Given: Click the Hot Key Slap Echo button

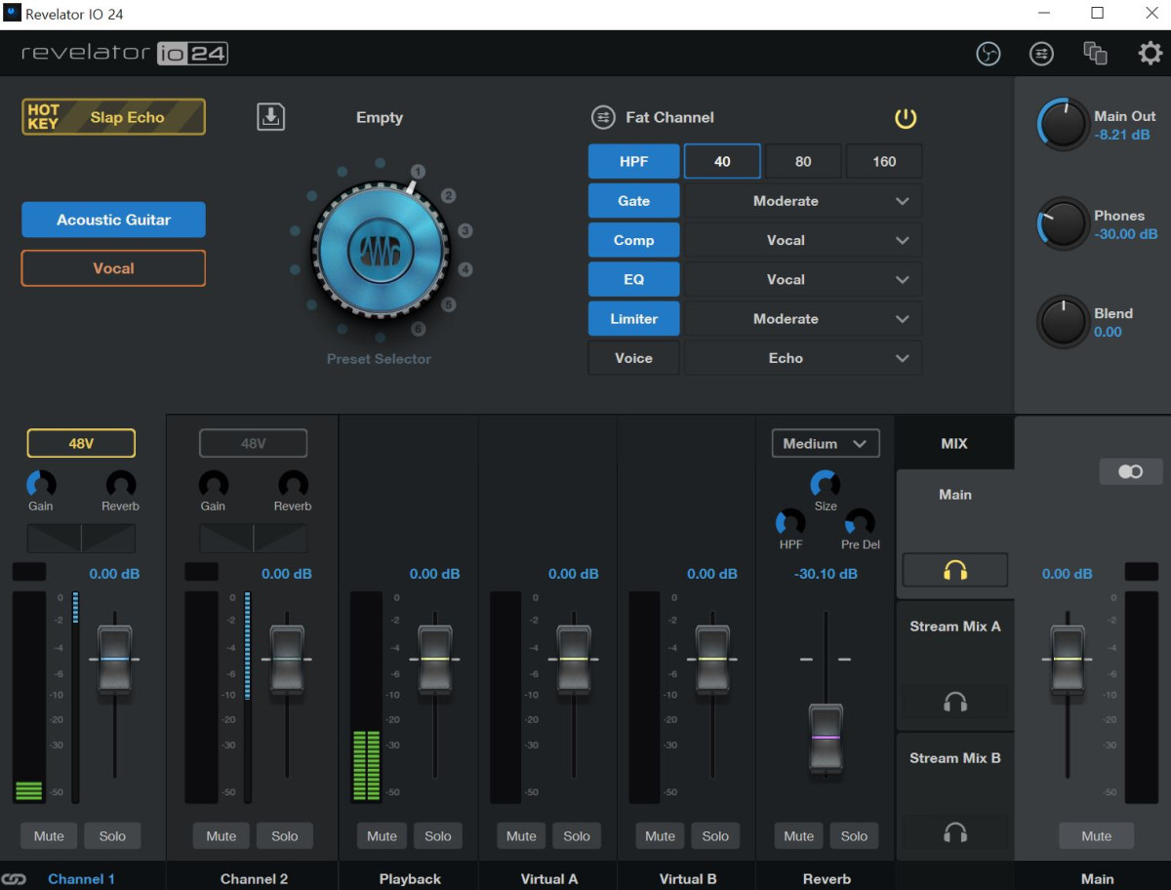Looking at the screenshot, I should [113, 117].
